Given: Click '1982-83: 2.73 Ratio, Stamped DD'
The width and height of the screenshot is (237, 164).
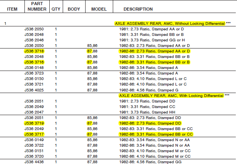Looking at the screenshot, I should pos(150,118).
